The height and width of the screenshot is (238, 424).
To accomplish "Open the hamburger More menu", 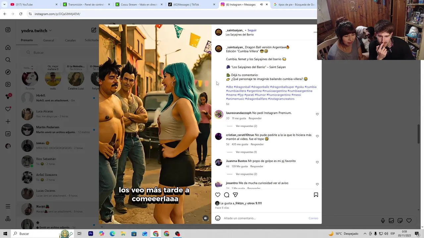I will pos(8,206).
